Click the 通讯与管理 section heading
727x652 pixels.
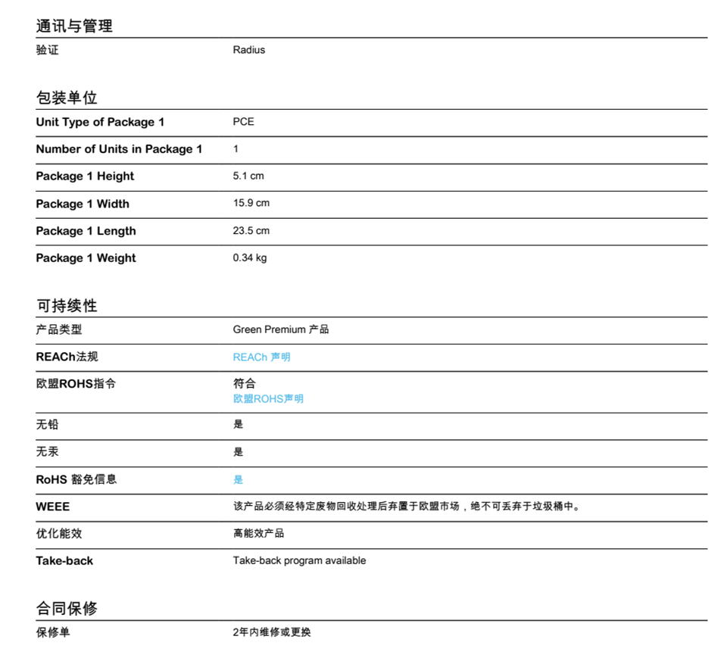[74, 26]
